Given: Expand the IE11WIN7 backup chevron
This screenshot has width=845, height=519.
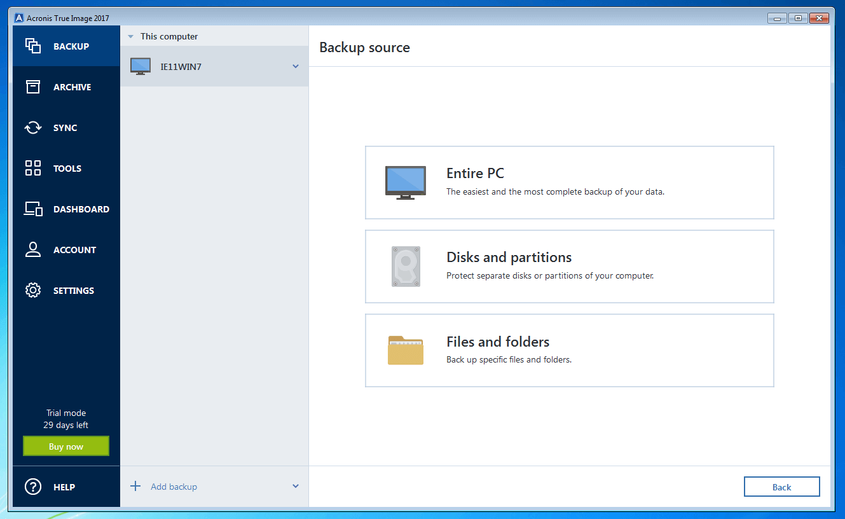Looking at the screenshot, I should (x=296, y=66).
